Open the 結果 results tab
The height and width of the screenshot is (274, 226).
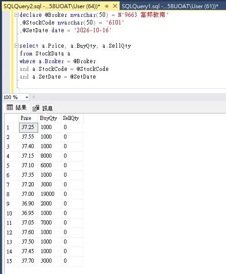(17, 108)
